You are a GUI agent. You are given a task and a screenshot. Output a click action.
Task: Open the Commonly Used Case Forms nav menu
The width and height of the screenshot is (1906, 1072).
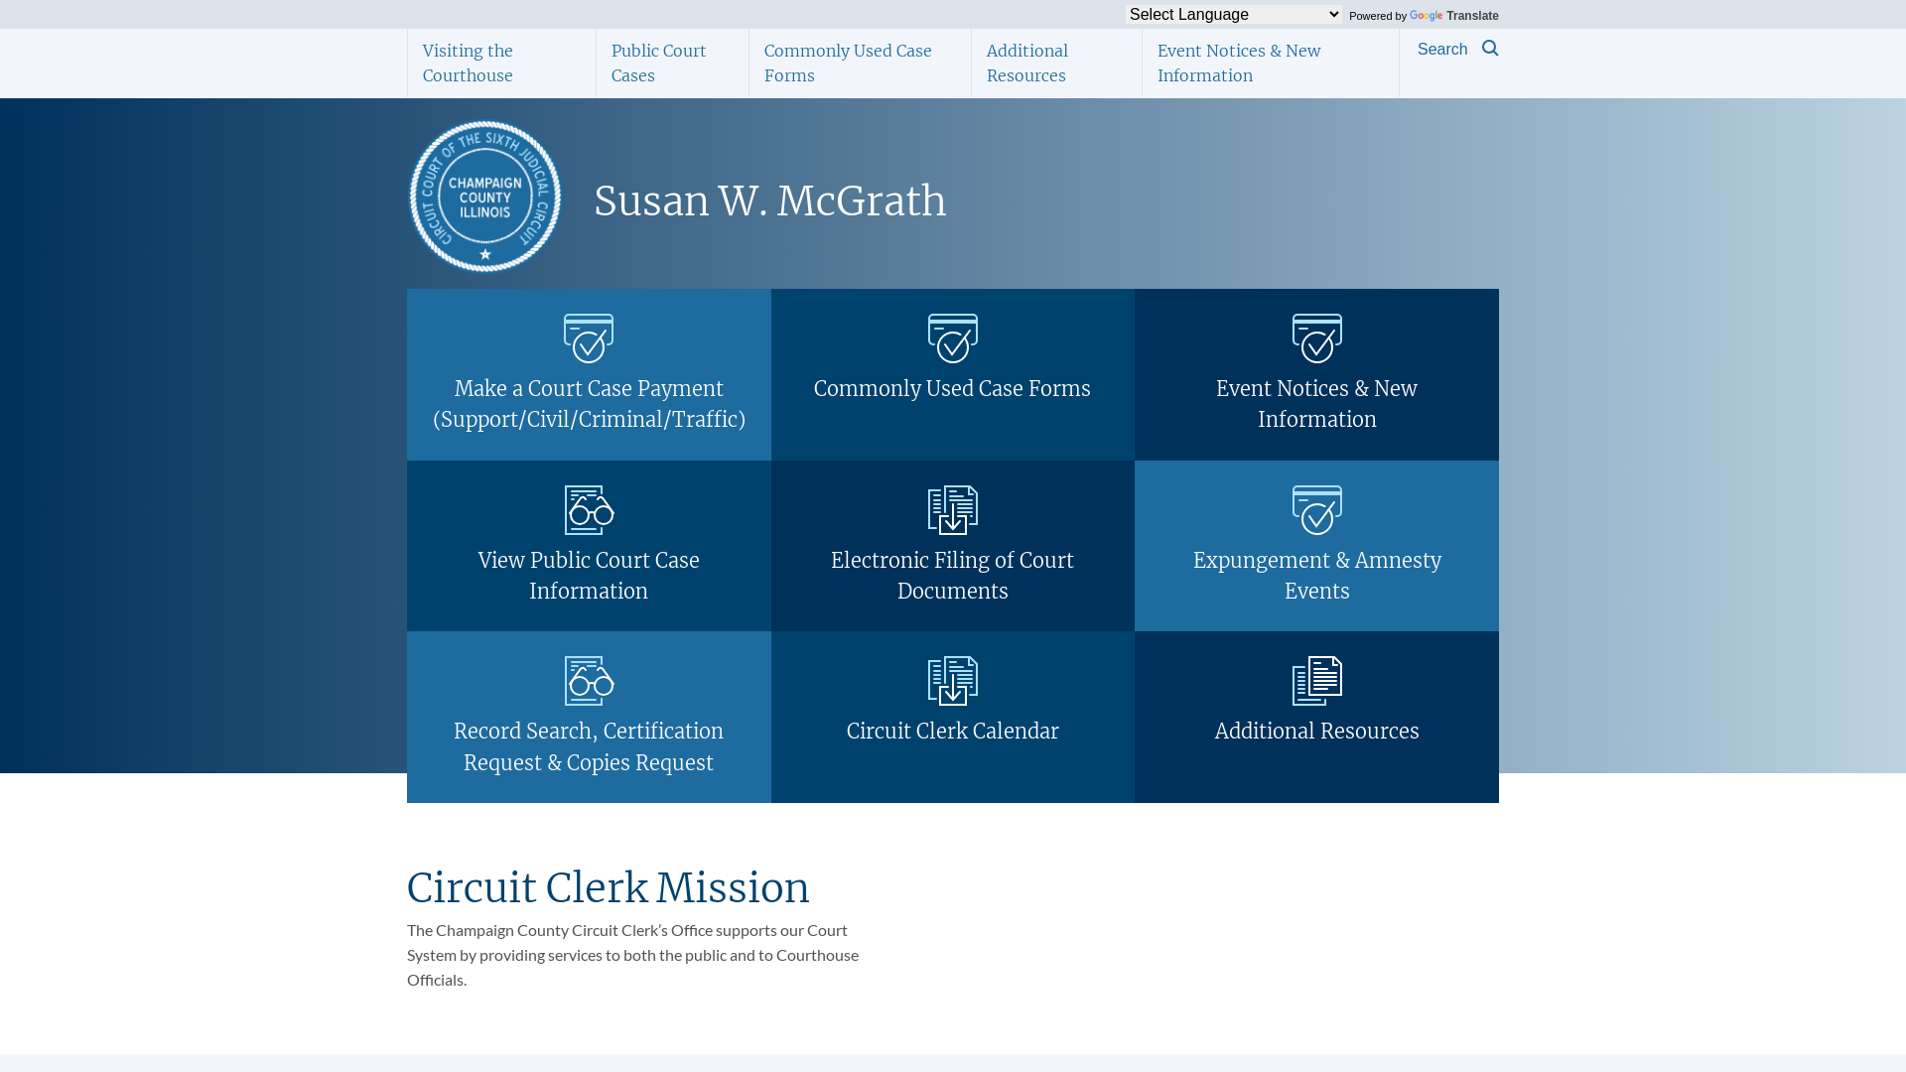860,64
